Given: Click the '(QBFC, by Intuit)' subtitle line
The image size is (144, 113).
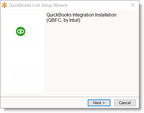Looking at the screenshot, I should [63, 20].
